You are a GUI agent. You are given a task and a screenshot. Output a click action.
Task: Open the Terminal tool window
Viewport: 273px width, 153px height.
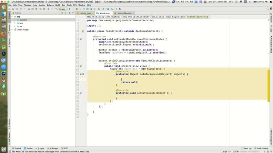click(17, 148)
